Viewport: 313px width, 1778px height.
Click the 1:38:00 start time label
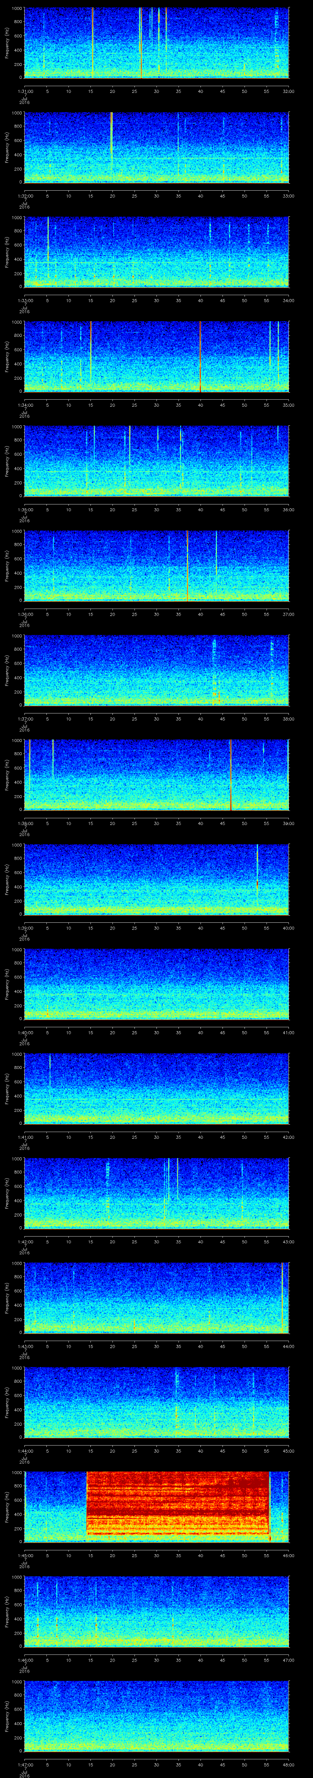(x=25, y=823)
